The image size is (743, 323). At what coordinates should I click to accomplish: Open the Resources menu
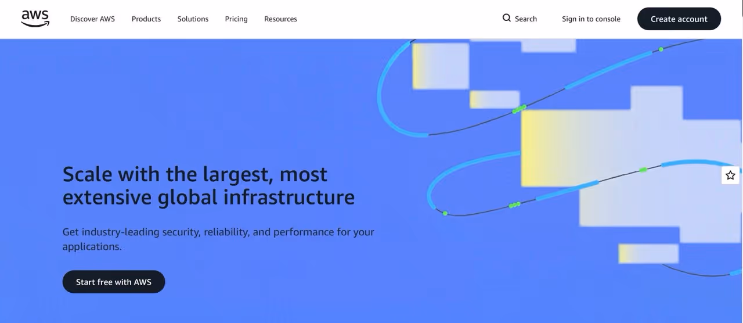point(280,19)
